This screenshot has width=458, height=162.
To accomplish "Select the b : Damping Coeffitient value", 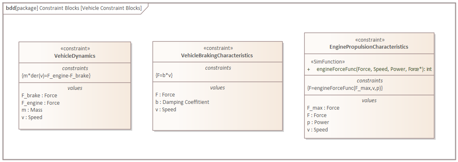I will pyautogui.click(x=182, y=102).
